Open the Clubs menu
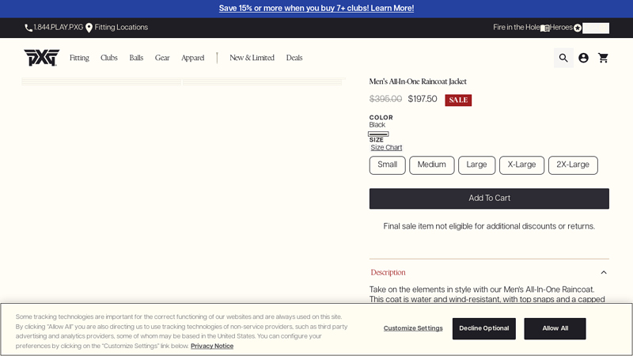 tap(109, 58)
